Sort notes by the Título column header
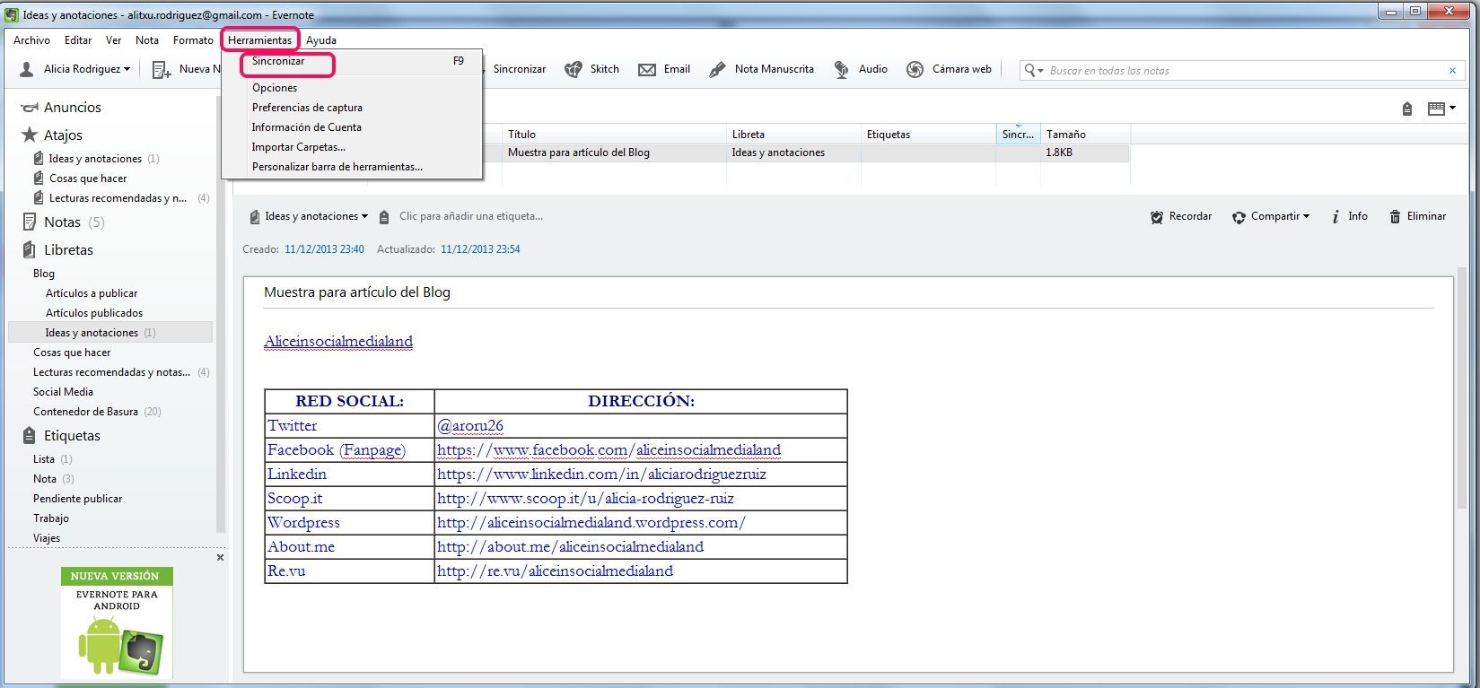The height and width of the screenshot is (688, 1480). tap(615, 135)
